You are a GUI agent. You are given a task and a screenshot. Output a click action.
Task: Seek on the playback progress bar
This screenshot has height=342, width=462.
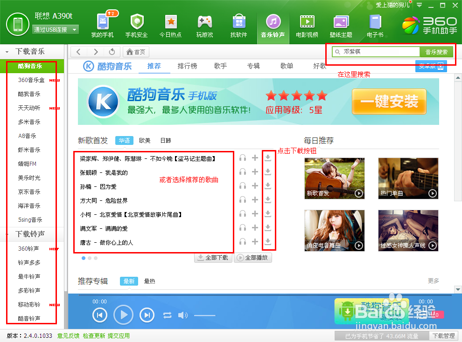click(x=265, y=294)
